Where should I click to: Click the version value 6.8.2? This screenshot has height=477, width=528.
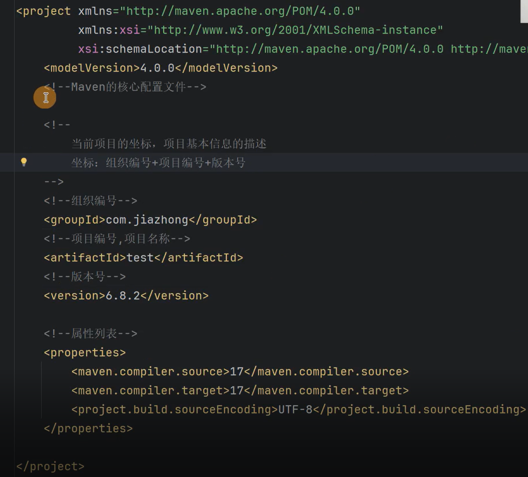(123, 295)
